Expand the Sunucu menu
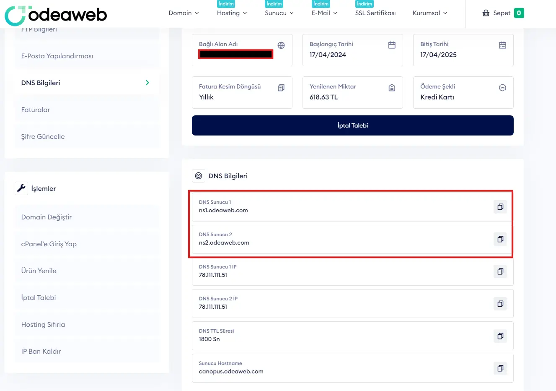 (279, 13)
